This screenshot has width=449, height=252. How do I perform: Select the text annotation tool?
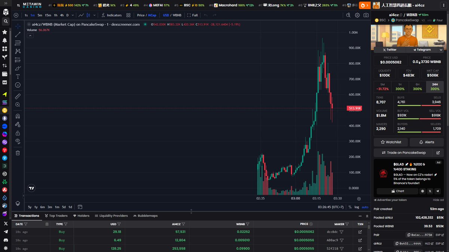pyautogui.click(x=17, y=76)
